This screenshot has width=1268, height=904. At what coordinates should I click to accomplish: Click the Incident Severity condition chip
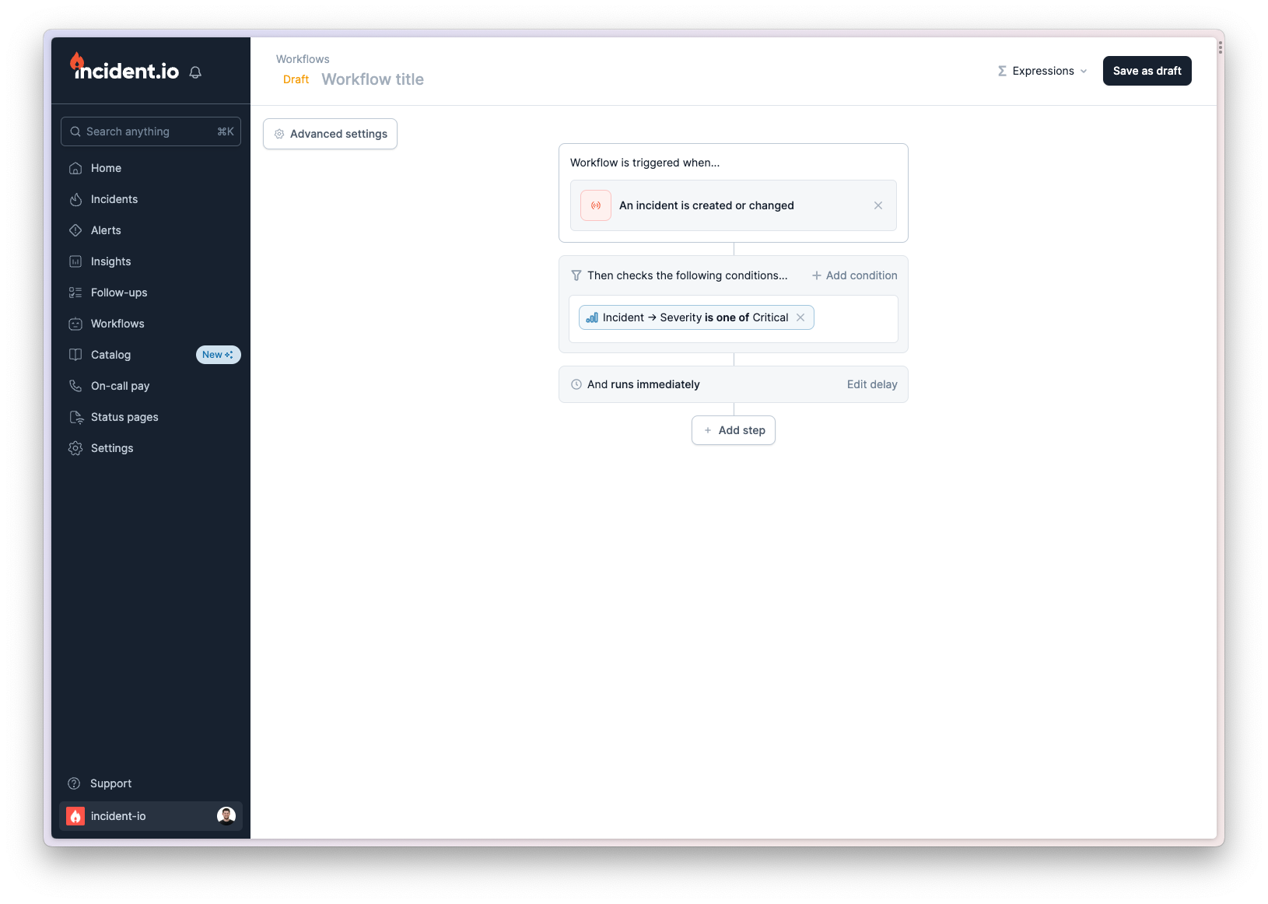(696, 317)
